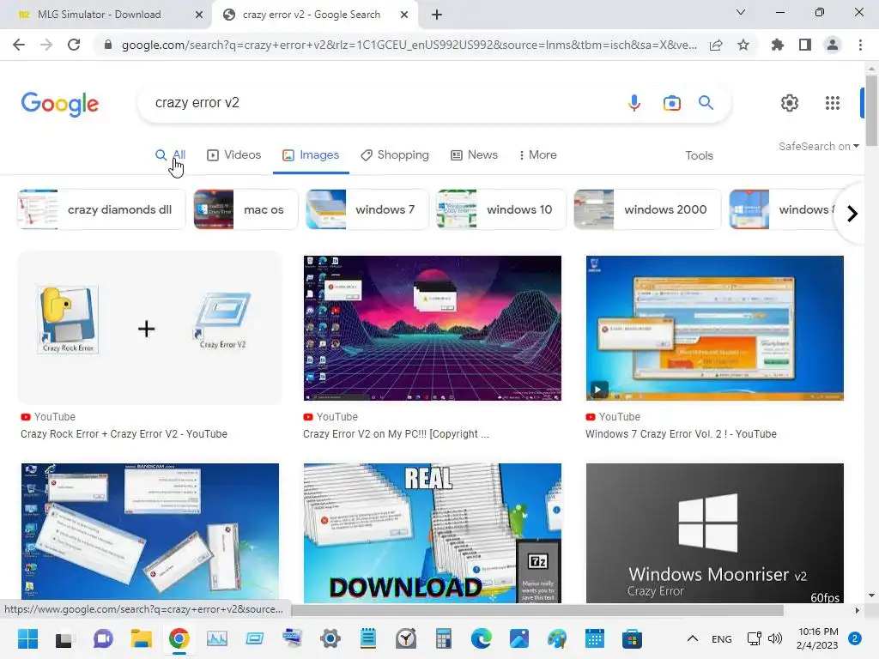
Task: View site information lock icon
Action: [108, 45]
